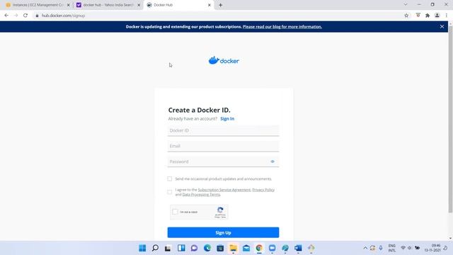This screenshot has width=453, height=255.
Task: Close the EC2 Management Console tab
Action: (x=69, y=5)
